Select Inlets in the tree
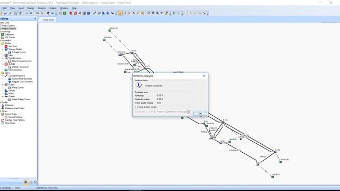Image resolution: width=340 pixels, height=191 pixels. coord(11,55)
